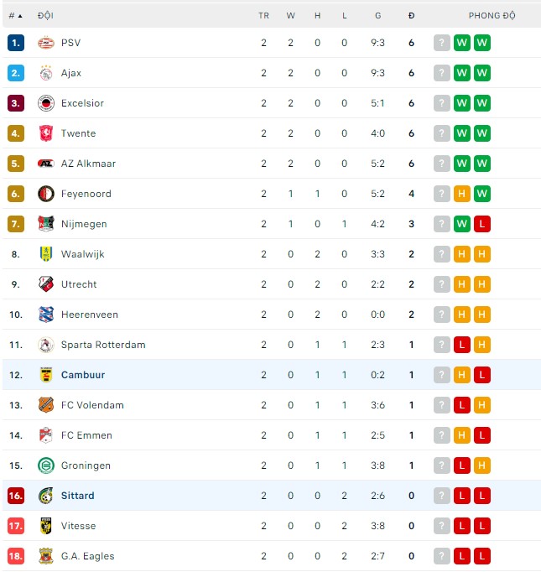
Task: Select the AZ Alkmaar logo icon
Action: pyautogui.click(x=46, y=164)
